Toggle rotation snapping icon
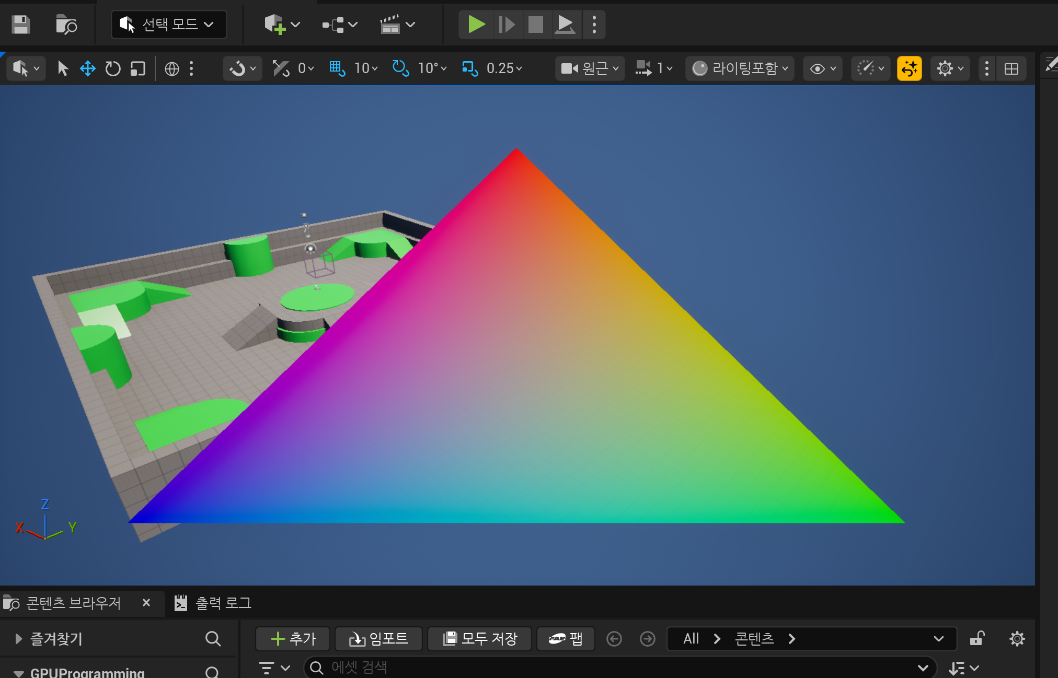Viewport: 1058px width, 678px height. 400,68
